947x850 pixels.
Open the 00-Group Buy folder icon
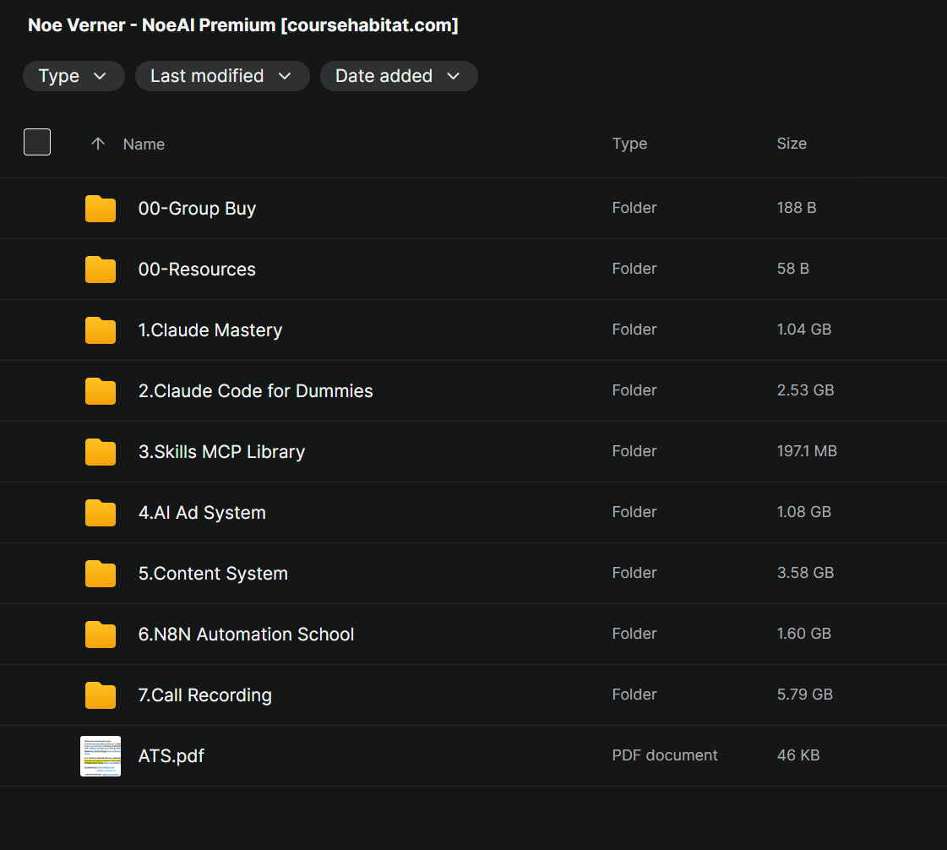101,209
